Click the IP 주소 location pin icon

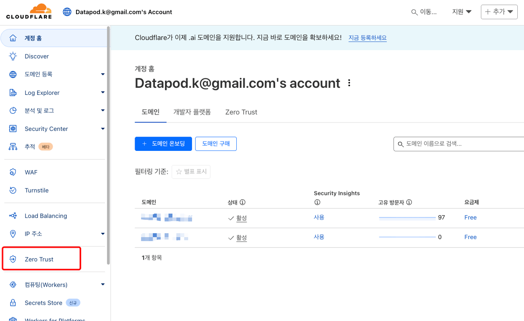[x=13, y=234]
